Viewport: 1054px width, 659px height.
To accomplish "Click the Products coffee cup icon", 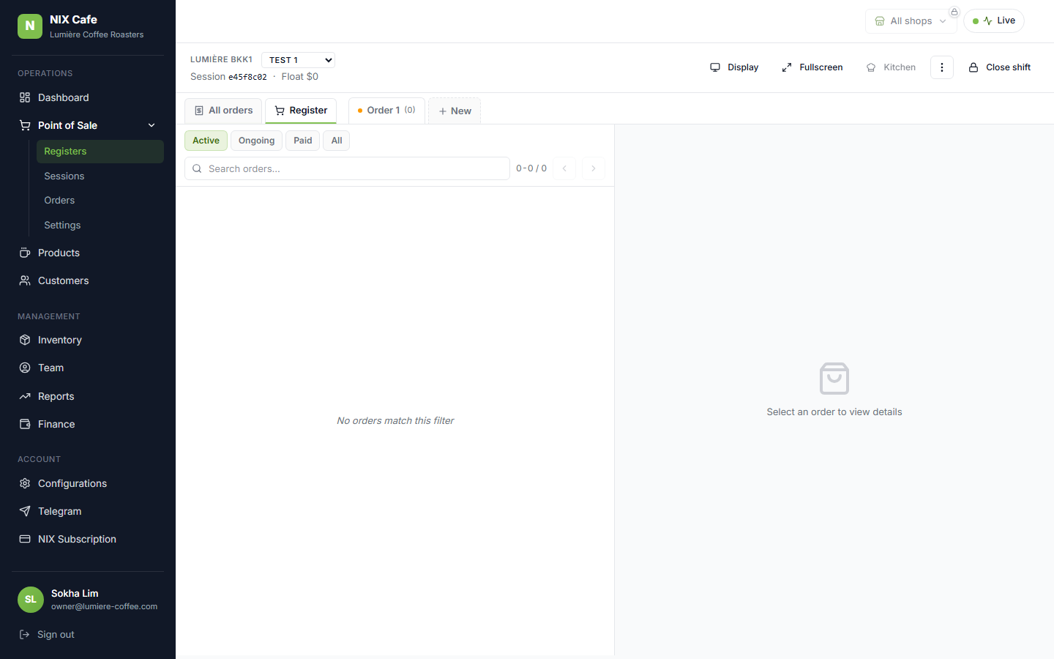I will coord(25,253).
